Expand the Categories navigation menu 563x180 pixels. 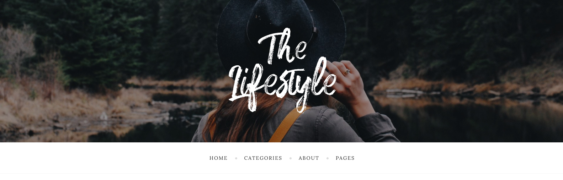[x=263, y=158]
